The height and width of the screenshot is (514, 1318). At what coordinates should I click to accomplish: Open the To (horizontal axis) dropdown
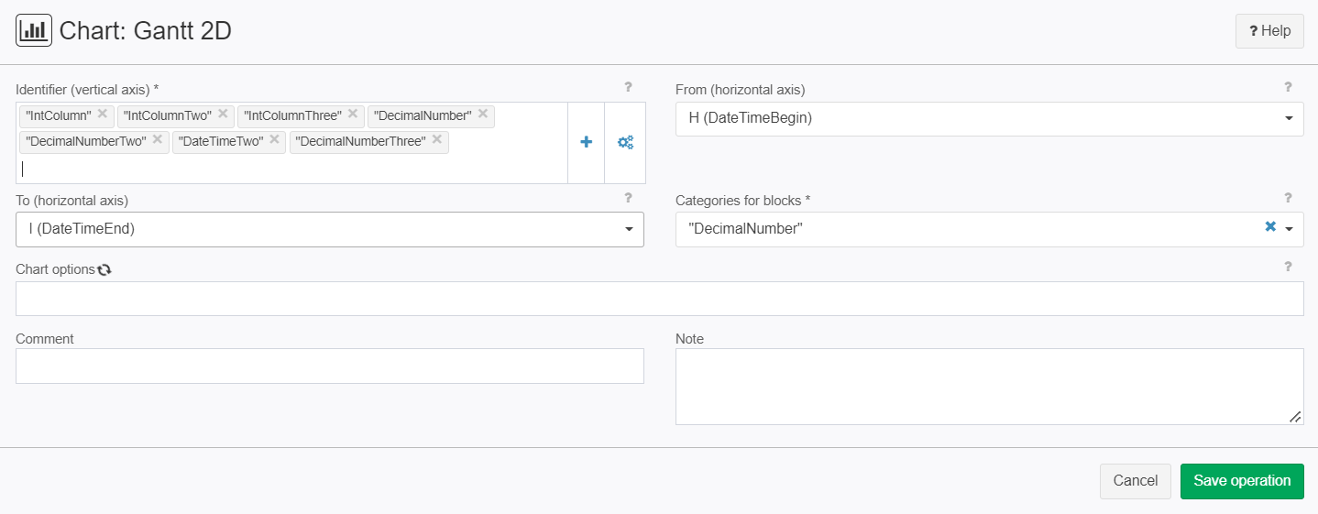tap(330, 229)
